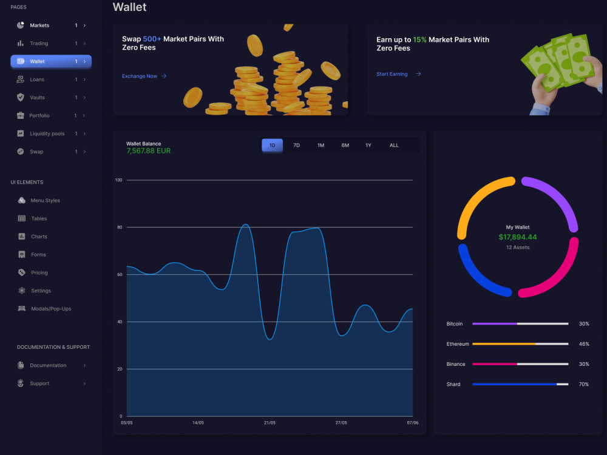Switch chart to 6M range
607x455 pixels.
point(345,146)
